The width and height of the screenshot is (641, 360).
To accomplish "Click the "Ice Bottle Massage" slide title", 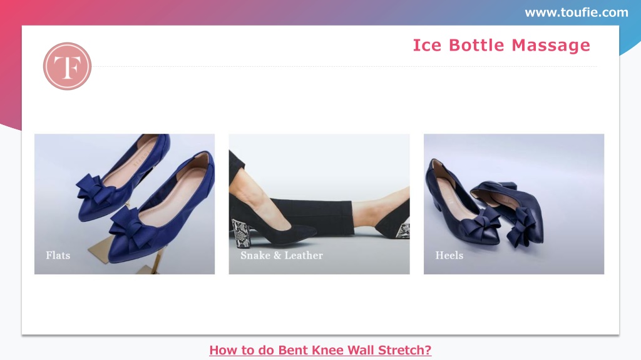I will [501, 45].
